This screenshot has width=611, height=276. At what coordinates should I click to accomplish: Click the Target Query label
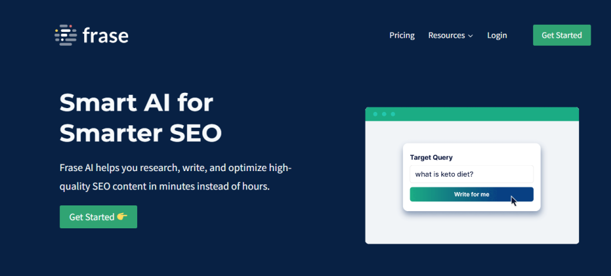click(x=431, y=158)
